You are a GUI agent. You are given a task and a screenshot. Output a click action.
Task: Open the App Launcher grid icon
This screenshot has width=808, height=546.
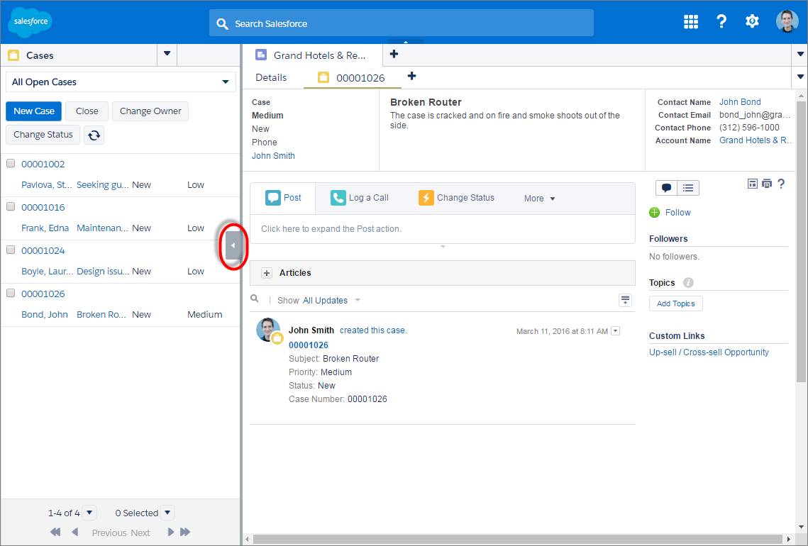pos(690,22)
